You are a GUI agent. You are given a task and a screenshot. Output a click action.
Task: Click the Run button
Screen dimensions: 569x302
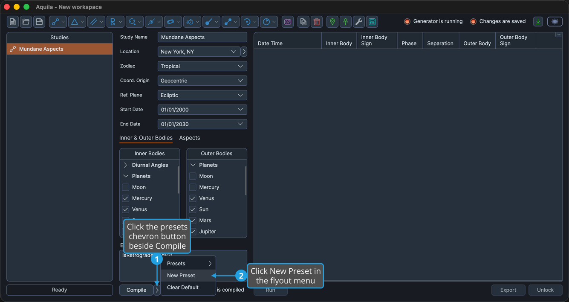click(x=271, y=290)
